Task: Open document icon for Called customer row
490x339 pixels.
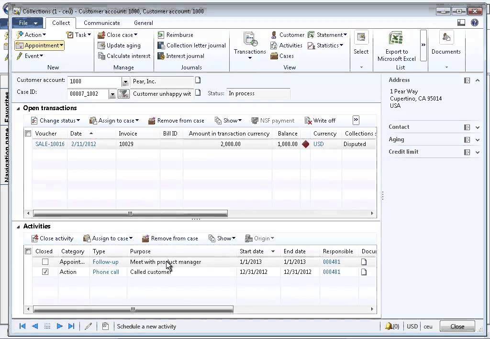Action: click(x=364, y=272)
